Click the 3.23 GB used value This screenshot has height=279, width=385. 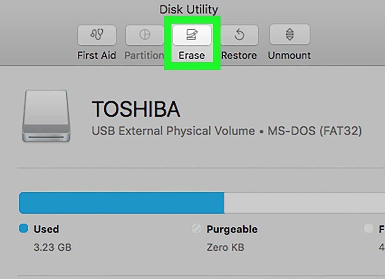click(53, 247)
